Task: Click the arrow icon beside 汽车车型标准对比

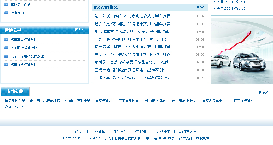Action: tap(6, 40)
